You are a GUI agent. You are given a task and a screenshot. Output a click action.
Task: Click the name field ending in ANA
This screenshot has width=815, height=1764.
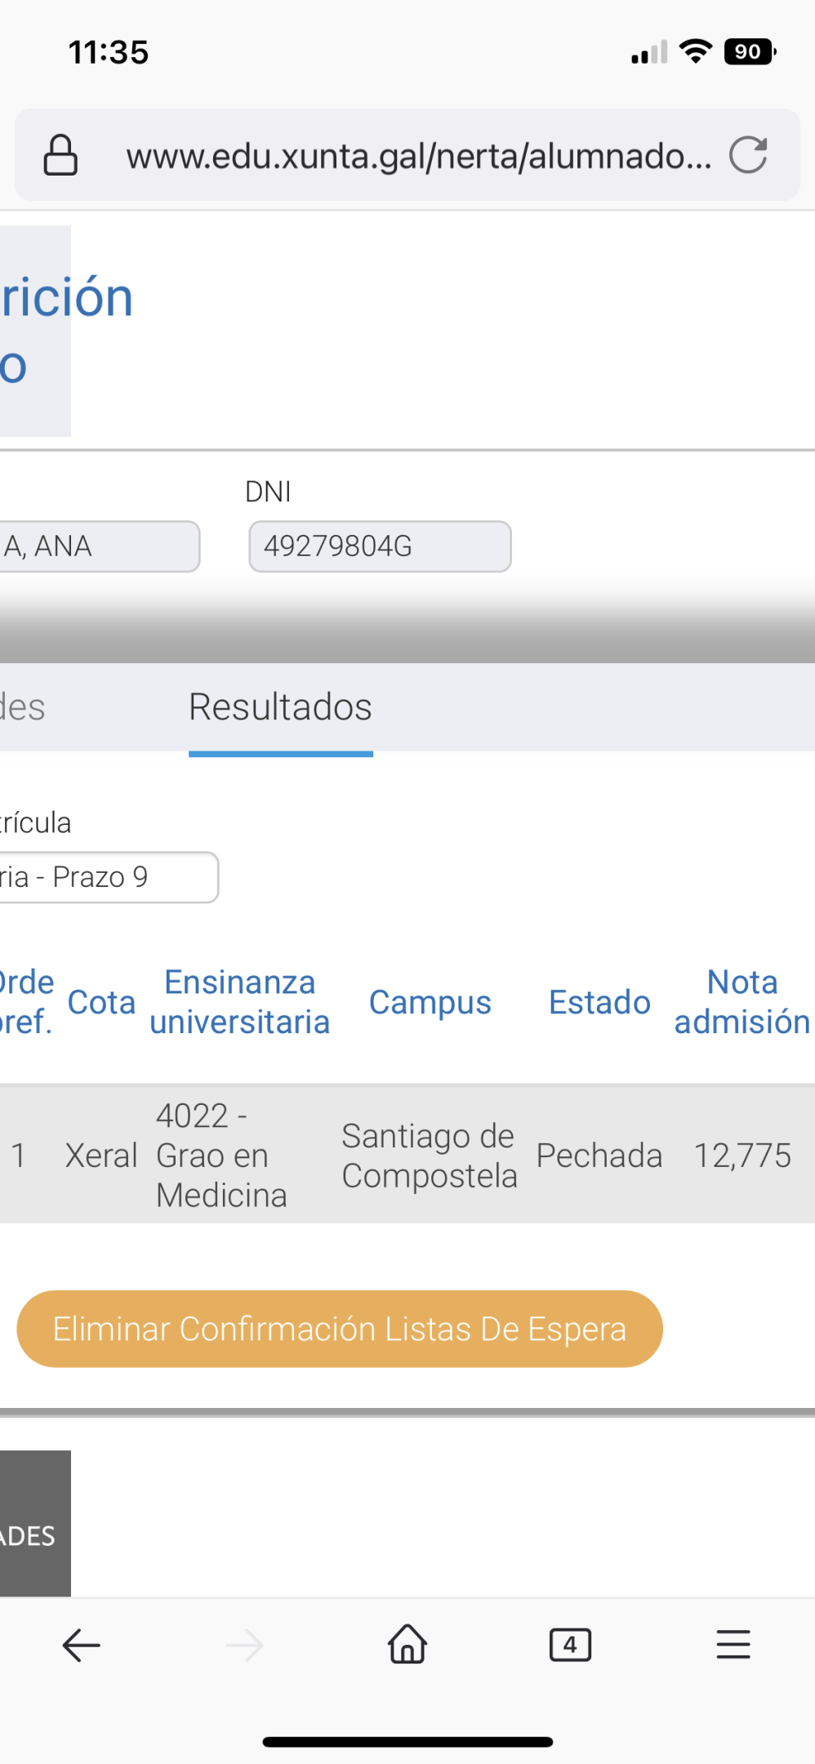(x=100, y=546)
